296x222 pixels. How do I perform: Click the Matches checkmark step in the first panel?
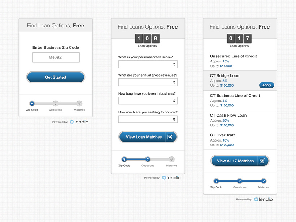click(x=79, y=104)
